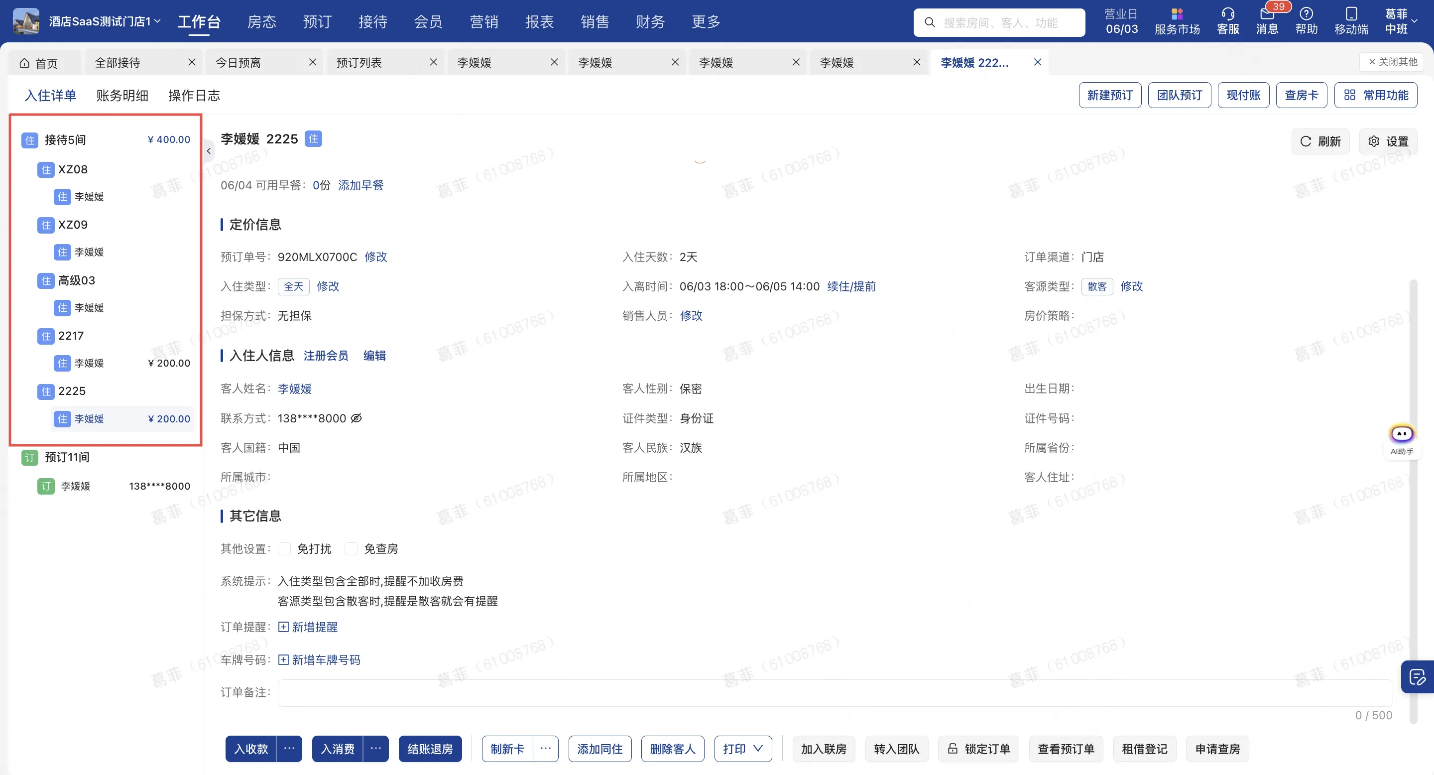Select room XZ08 in the tree
1434x775 pixels.
(x=73, y=169)
